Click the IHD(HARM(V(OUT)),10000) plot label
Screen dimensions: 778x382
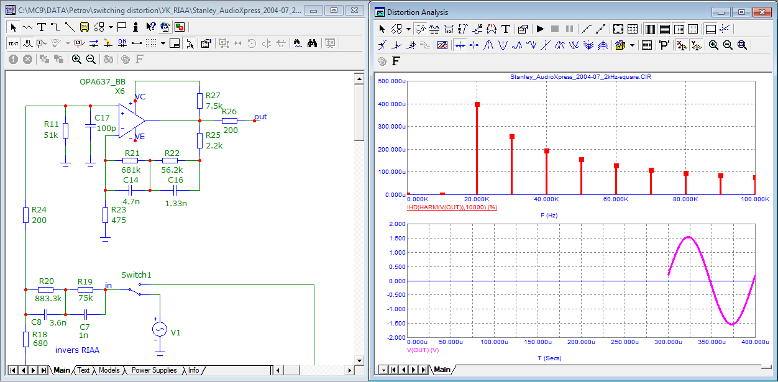(452, 207)
